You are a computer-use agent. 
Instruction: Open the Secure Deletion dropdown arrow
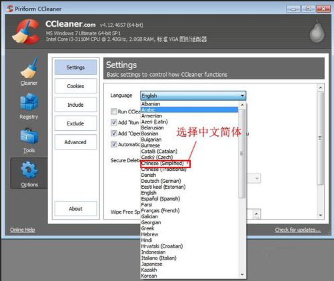(257, 178)
